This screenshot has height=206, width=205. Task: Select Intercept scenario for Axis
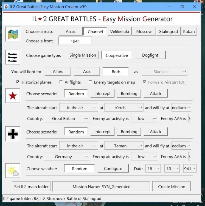[x=102, y=132]
